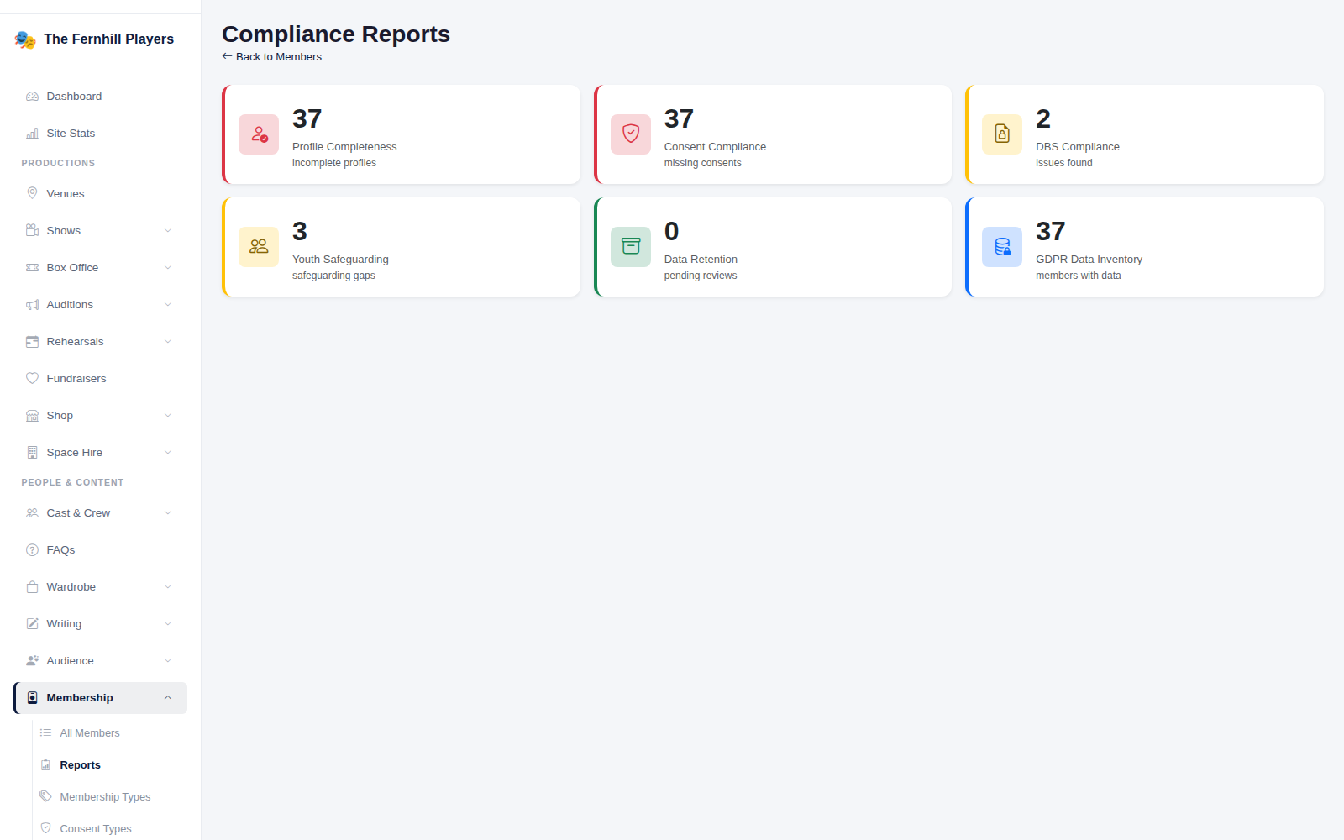
Task: Expand the Audience submenu chevron
Action: click(x=168, y=661)
